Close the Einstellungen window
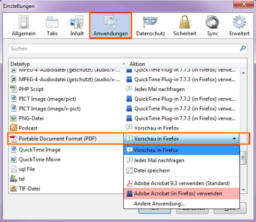 [x=244, y=4]
